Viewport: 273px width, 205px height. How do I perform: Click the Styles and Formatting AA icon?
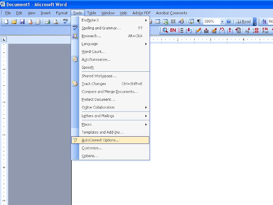[264, 21]
